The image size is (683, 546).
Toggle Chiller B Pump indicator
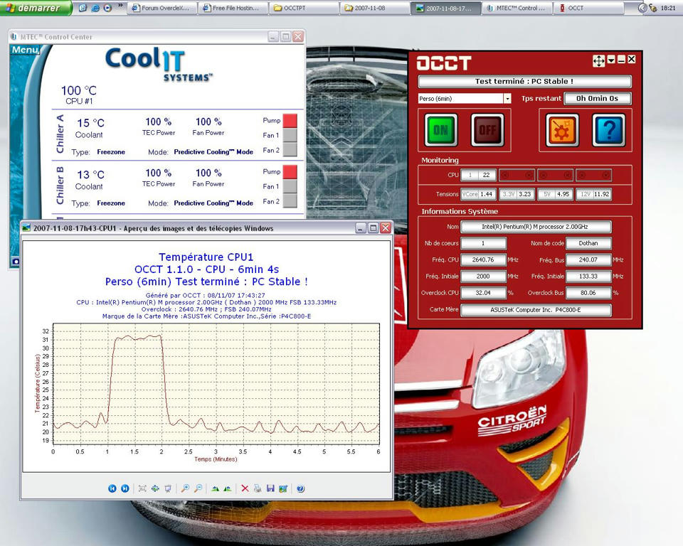tap(290, 171)
